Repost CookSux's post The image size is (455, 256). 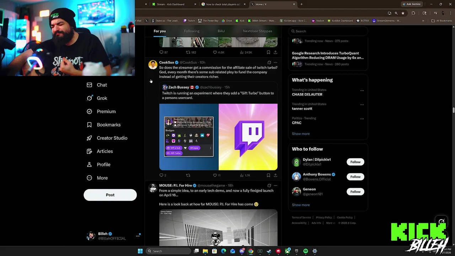[188, 175]
